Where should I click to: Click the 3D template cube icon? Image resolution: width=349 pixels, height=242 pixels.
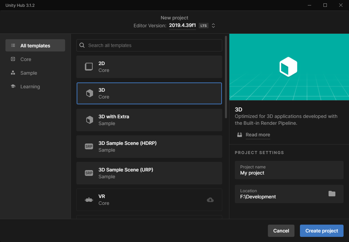[x=89, y=93]
